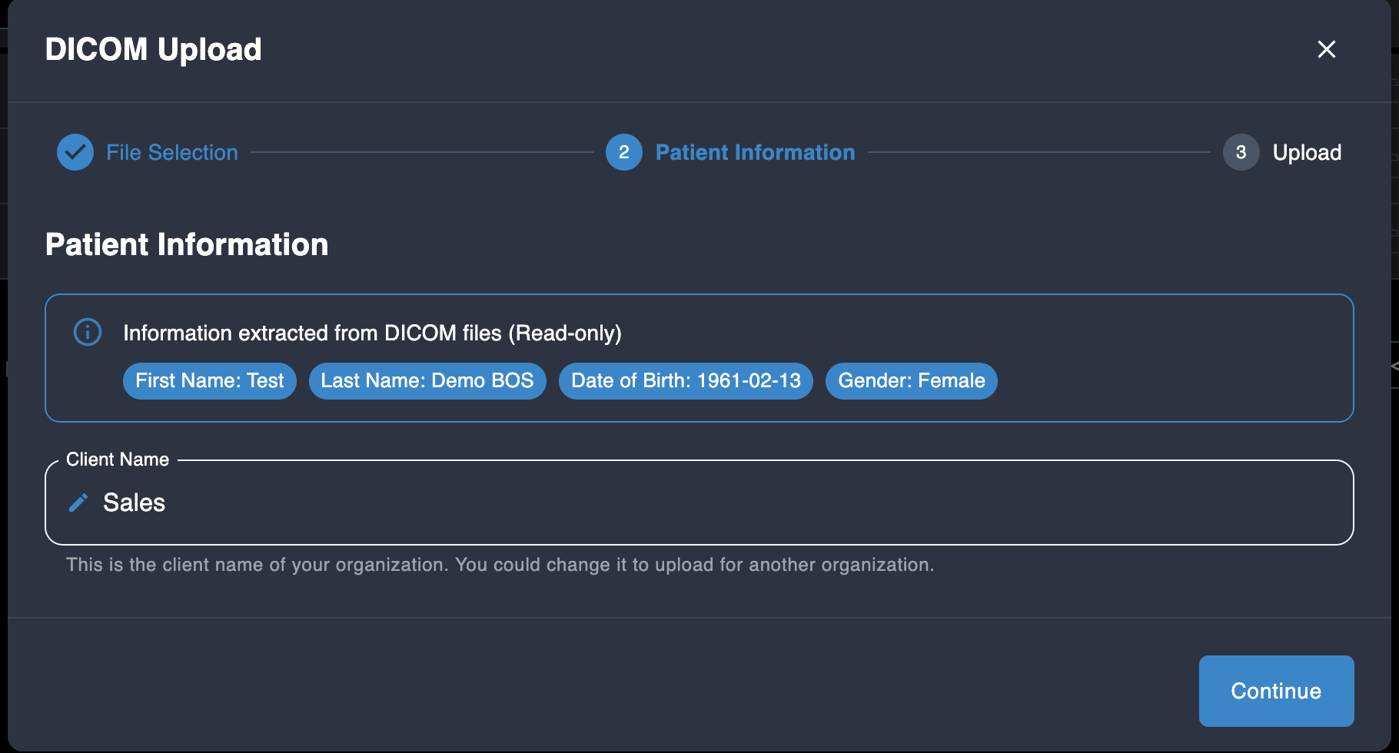Collapse the Patient Information section heading
Image resolution: width=1399 pixels, height=753 pixels.
(187, 244)
